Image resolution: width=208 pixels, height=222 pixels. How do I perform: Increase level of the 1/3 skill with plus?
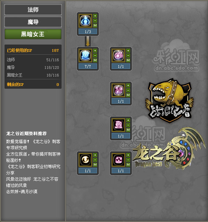pos(95,16)
